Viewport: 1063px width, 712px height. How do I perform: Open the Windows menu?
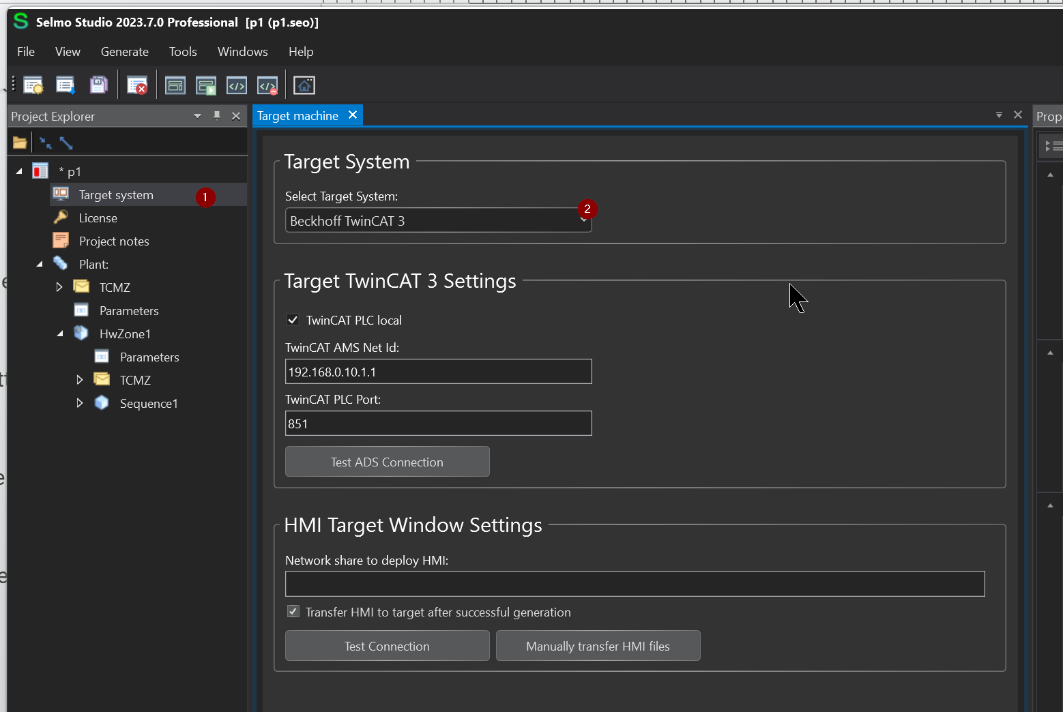pyautogui.click(x=243, y=52)
